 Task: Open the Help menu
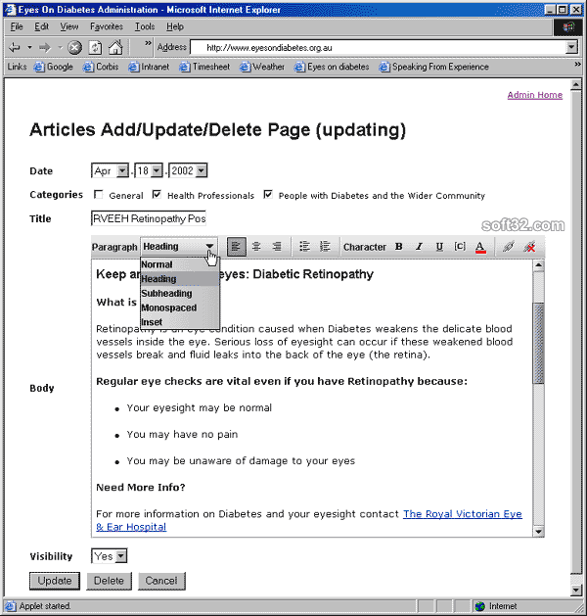point(174,26)
